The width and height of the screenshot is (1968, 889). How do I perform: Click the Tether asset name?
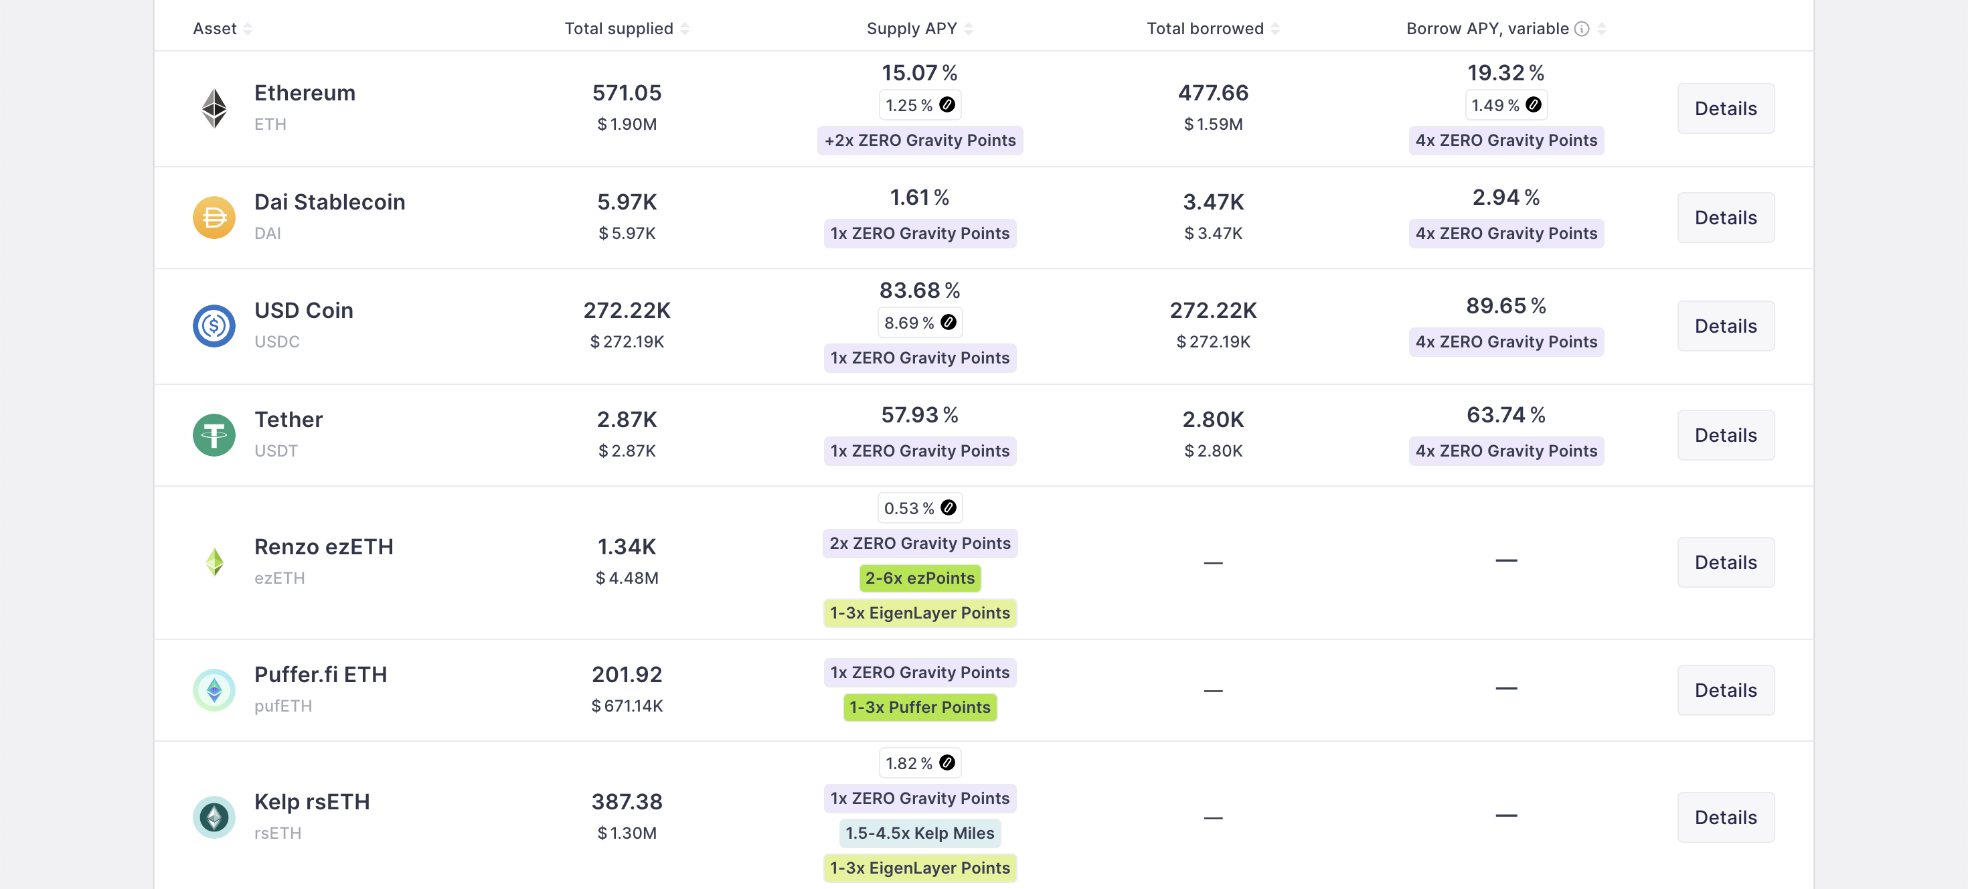tap(289, 420)
